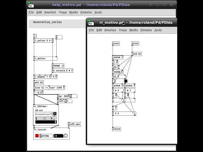
Task: Open Aiuto menu in help_motivo.pd window
Action: click(x=98, y=12)
